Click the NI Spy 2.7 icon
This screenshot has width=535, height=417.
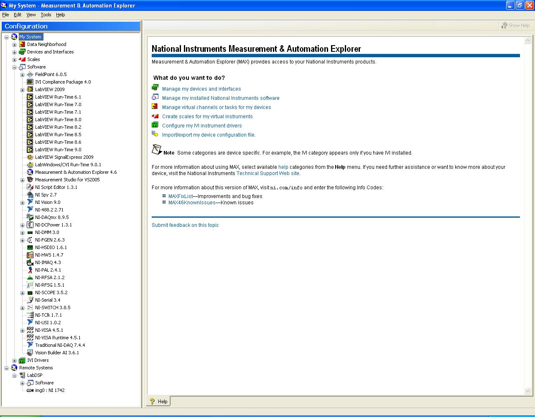pos(30,195)
